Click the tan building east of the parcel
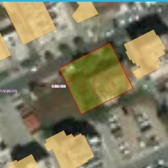The width and height of the screenshot is (168, 168). point(145,54)
